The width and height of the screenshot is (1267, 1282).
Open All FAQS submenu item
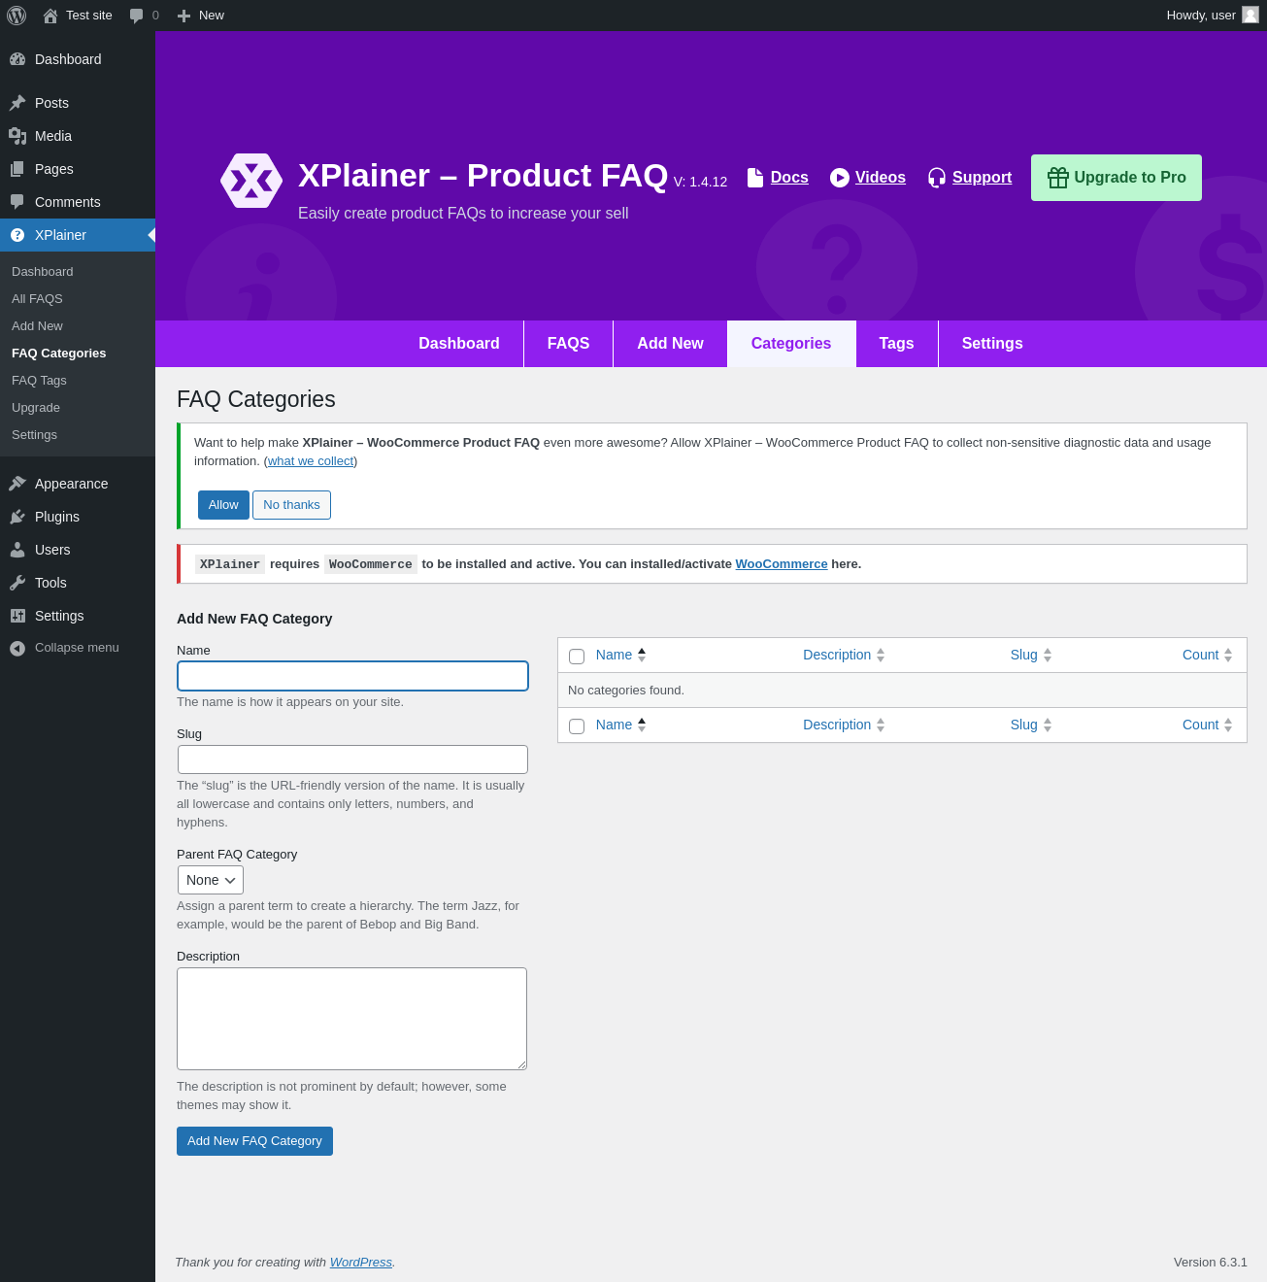tap(37, 299)
